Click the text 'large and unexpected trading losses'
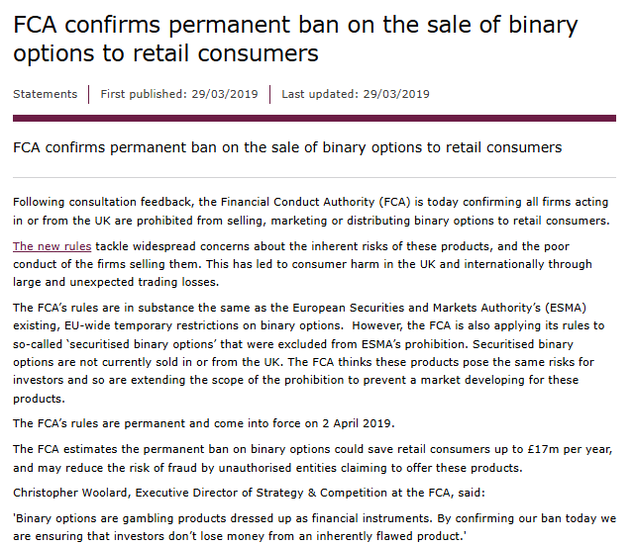Image resolution: width=635 pixels, height=545 pixels. click(115, 282)
